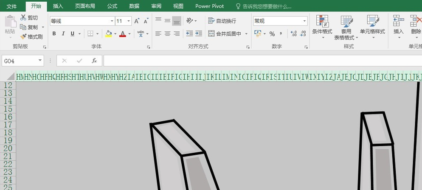Switch to the Power Pivot tab
Image resolution: width=422 pixels, height=190 pixels.
pyautogui.click(x=210, y=6)
